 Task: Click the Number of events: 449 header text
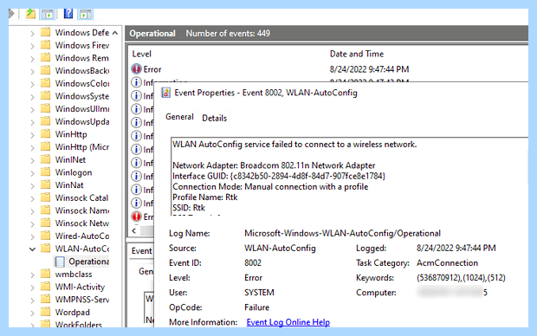tap(228, 33)
